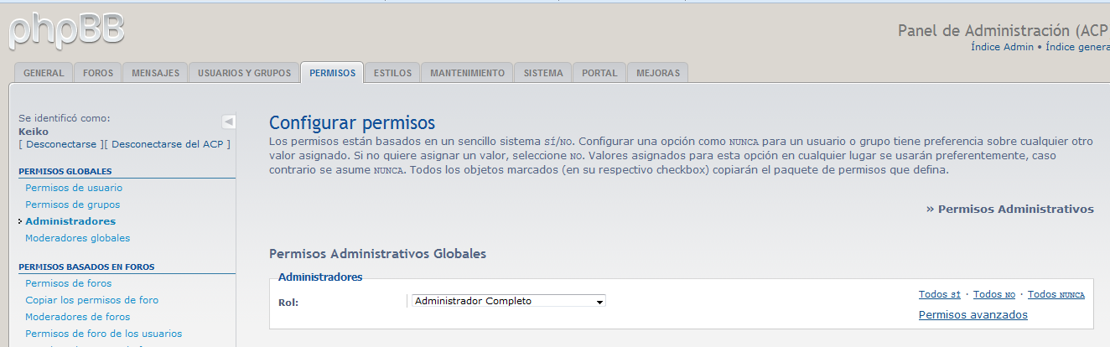Click Permisos basados en foros header
The height and width of the screenshot is (347, 1110).
point(86,267)
